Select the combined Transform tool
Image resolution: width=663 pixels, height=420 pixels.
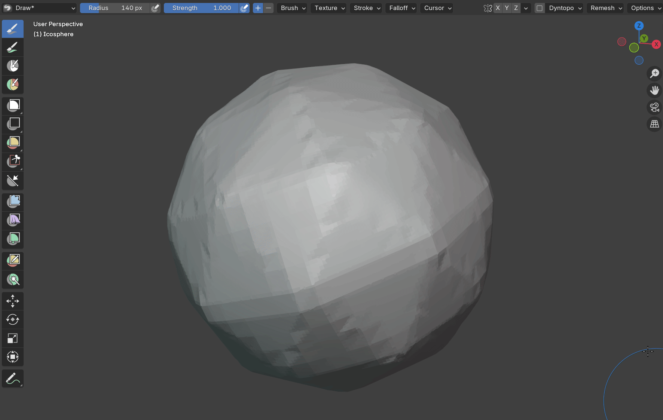pyautogui.click(x=13, y=357)
